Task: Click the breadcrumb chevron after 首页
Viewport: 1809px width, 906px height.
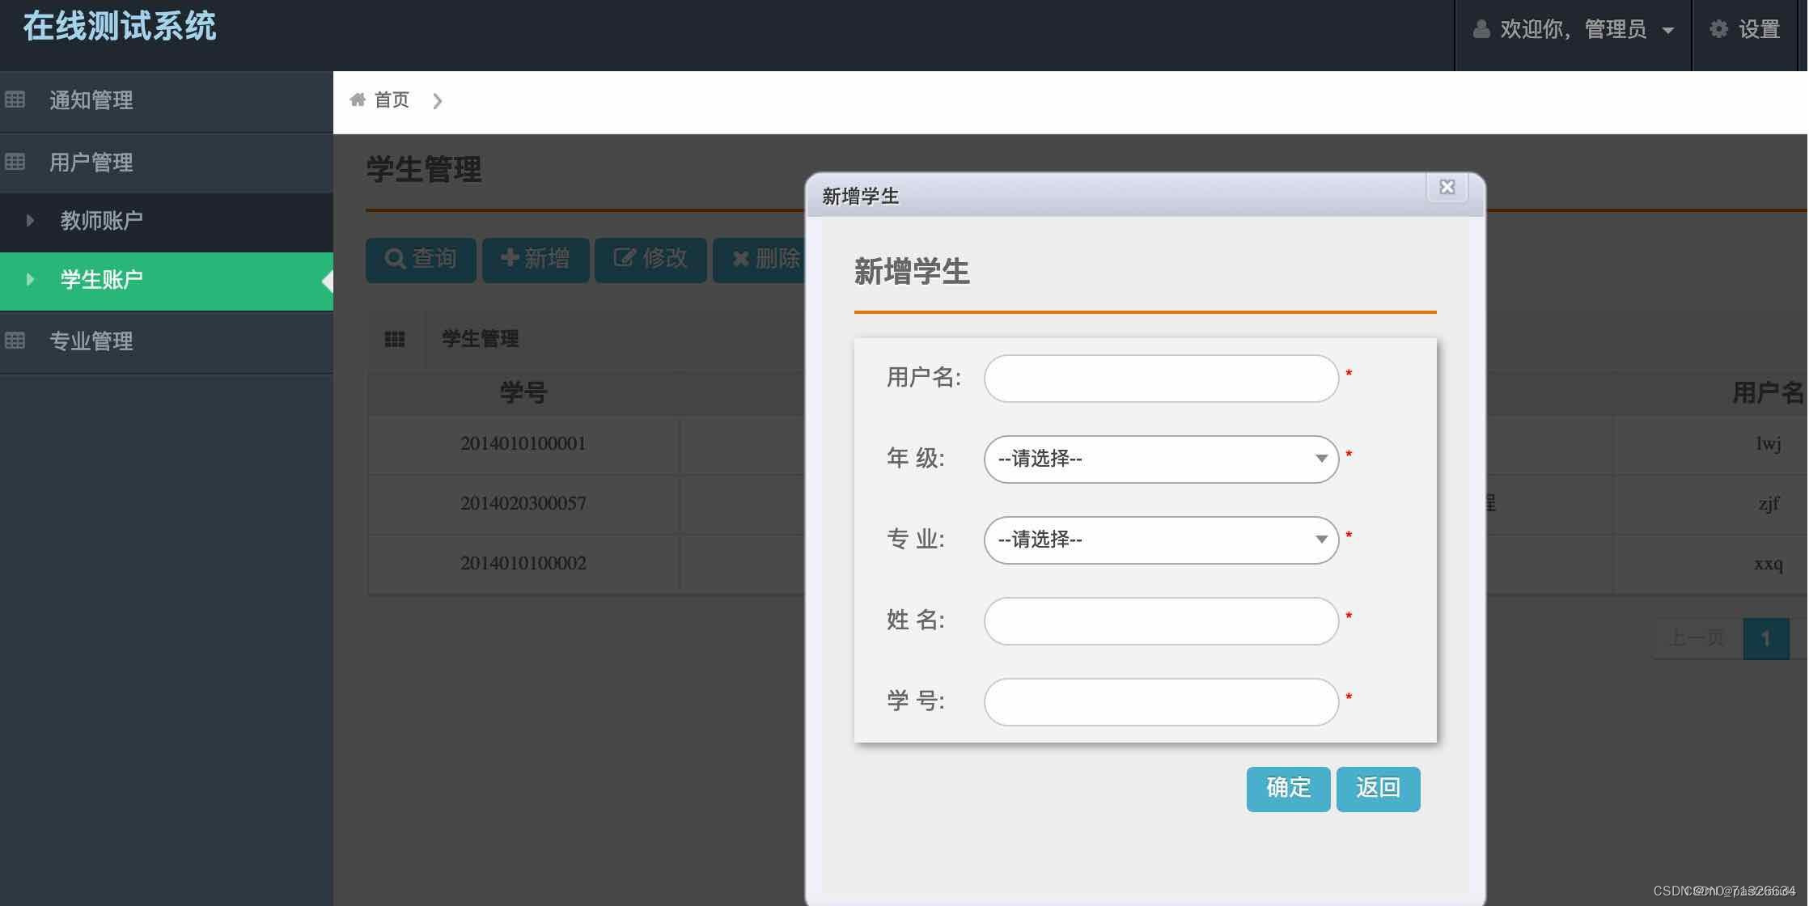Action: pos(437,100)
